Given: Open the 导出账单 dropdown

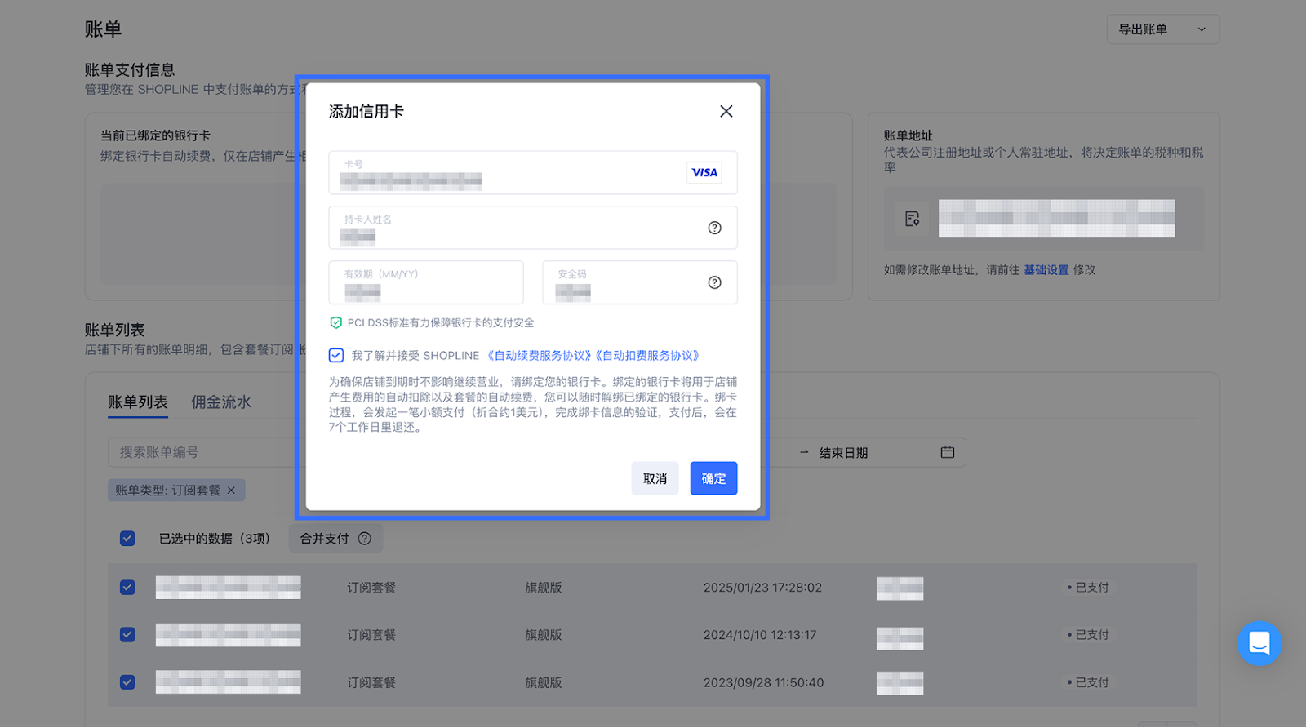Looking at the screenshot, I should point(1163,29).
